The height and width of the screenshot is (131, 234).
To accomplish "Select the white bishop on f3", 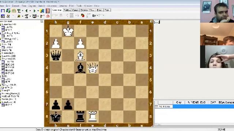I will [80, 56].
